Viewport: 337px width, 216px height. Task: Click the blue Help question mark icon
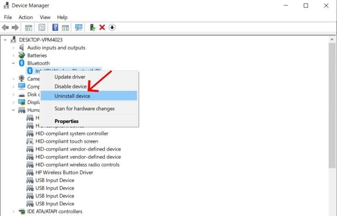pyautogui.click(x=55, y=27)
